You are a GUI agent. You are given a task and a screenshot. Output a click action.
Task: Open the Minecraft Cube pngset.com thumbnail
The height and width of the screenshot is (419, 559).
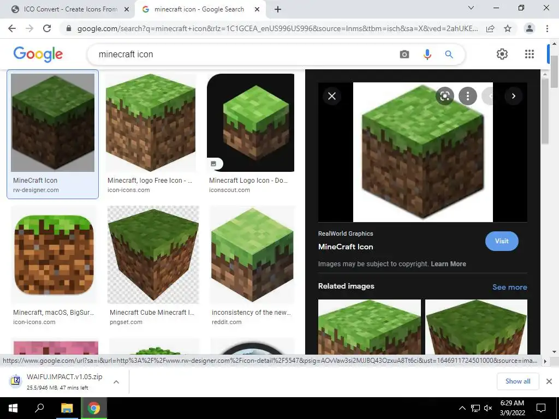click(153, 254)
